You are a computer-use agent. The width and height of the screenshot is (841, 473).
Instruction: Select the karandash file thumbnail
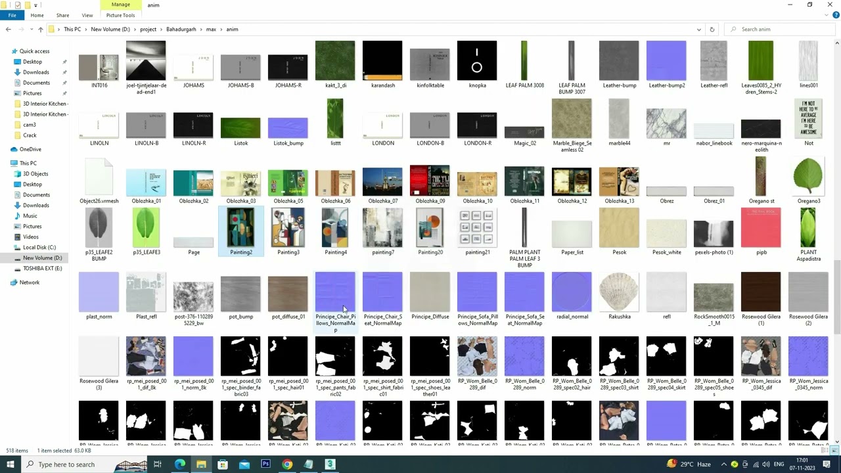tap(383, 64)
